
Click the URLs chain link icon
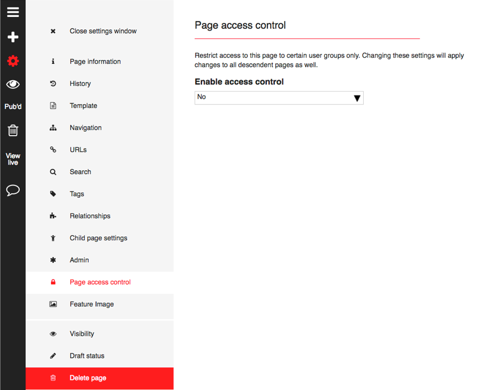tap(53, 150)
